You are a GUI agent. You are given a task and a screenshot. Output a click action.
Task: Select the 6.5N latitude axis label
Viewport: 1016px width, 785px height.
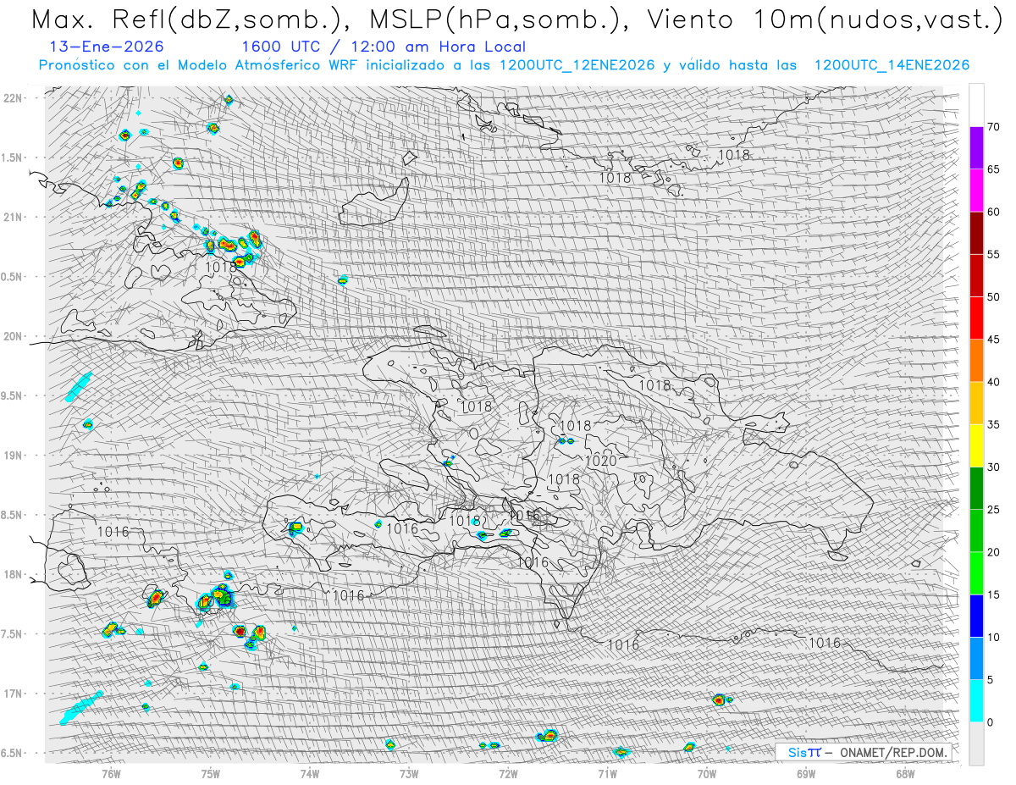click(x=13, y=753)
